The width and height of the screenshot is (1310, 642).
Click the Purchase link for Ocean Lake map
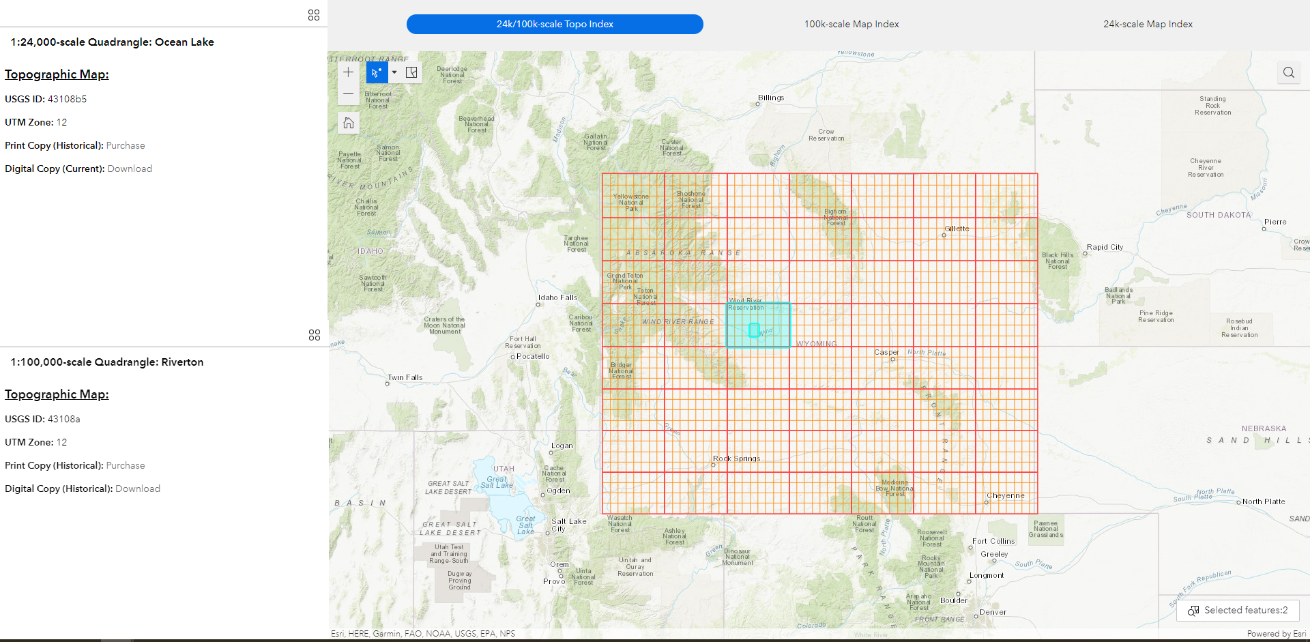(x=126, y=145)
